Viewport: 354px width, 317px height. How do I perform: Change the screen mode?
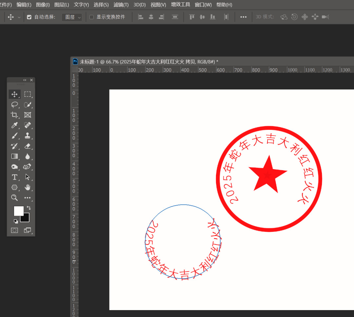[28, 230]
